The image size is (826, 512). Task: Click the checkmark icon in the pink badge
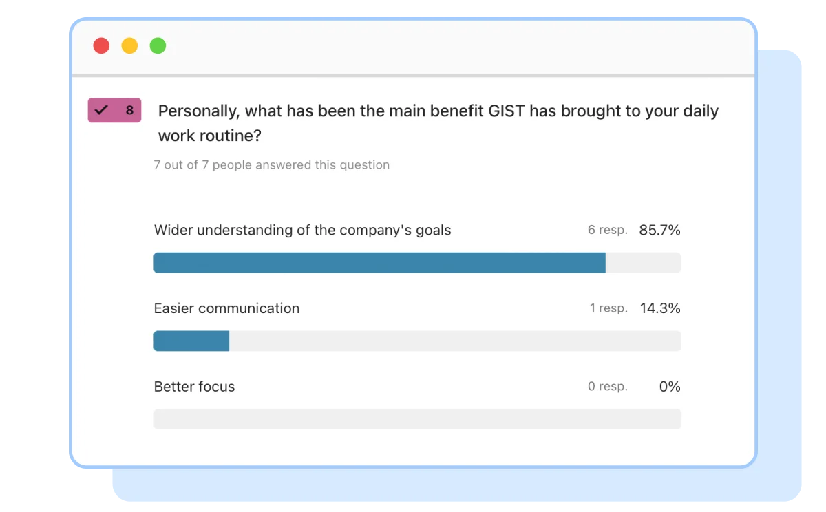click(101, 110)
